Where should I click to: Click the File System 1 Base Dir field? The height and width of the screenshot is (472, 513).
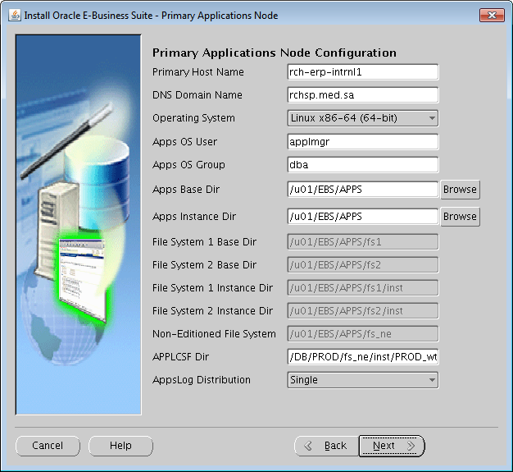[x=362, y=242]
